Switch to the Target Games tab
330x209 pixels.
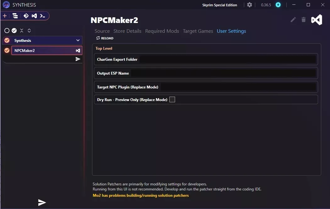198,31
